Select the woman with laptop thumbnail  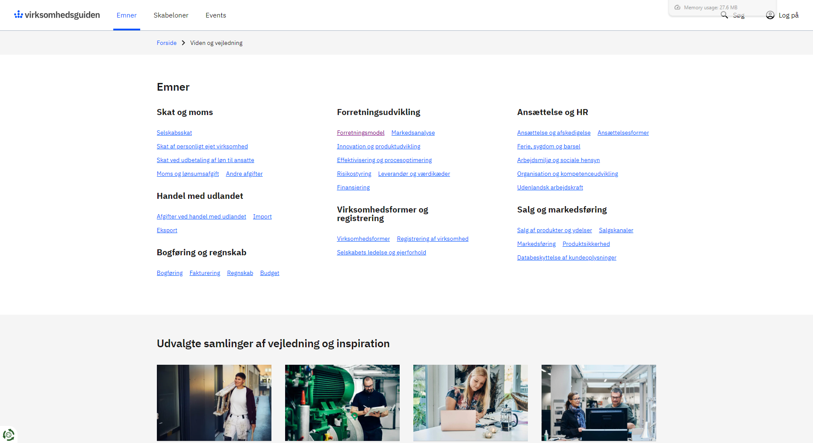[471, 402]
